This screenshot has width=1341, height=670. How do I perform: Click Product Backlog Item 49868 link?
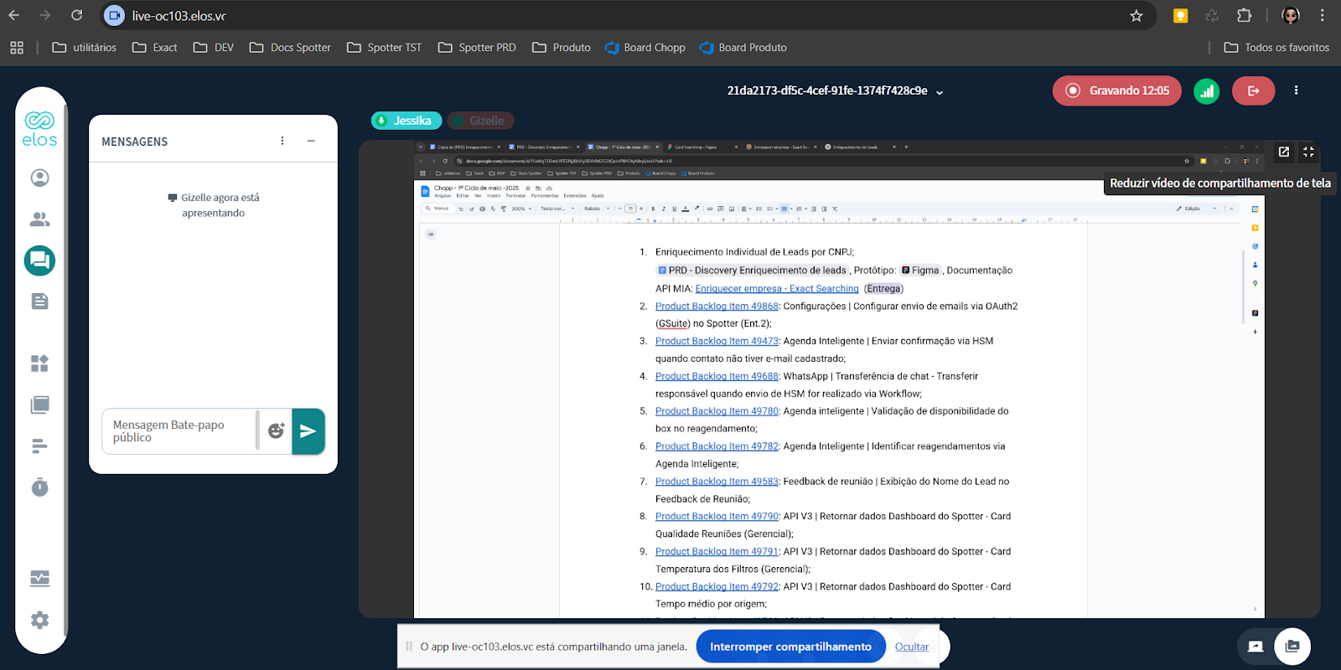pos(717,307)
